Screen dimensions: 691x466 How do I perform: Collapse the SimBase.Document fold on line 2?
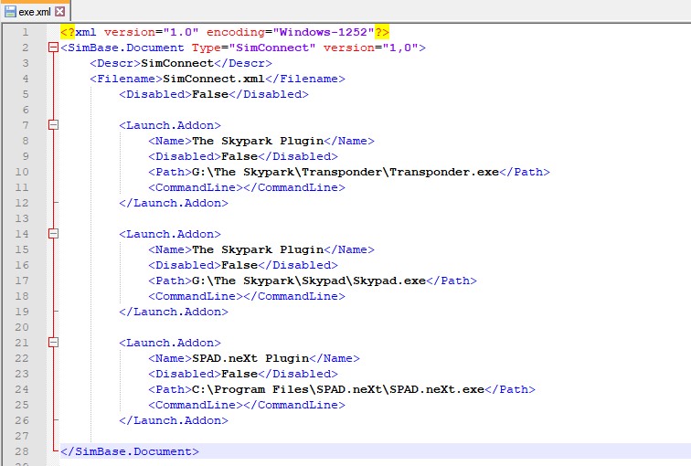click(53, 48)
